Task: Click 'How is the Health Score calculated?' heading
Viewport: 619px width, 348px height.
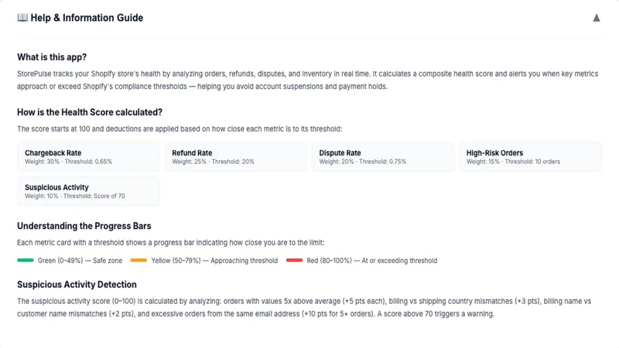Action: pos(90,112)
